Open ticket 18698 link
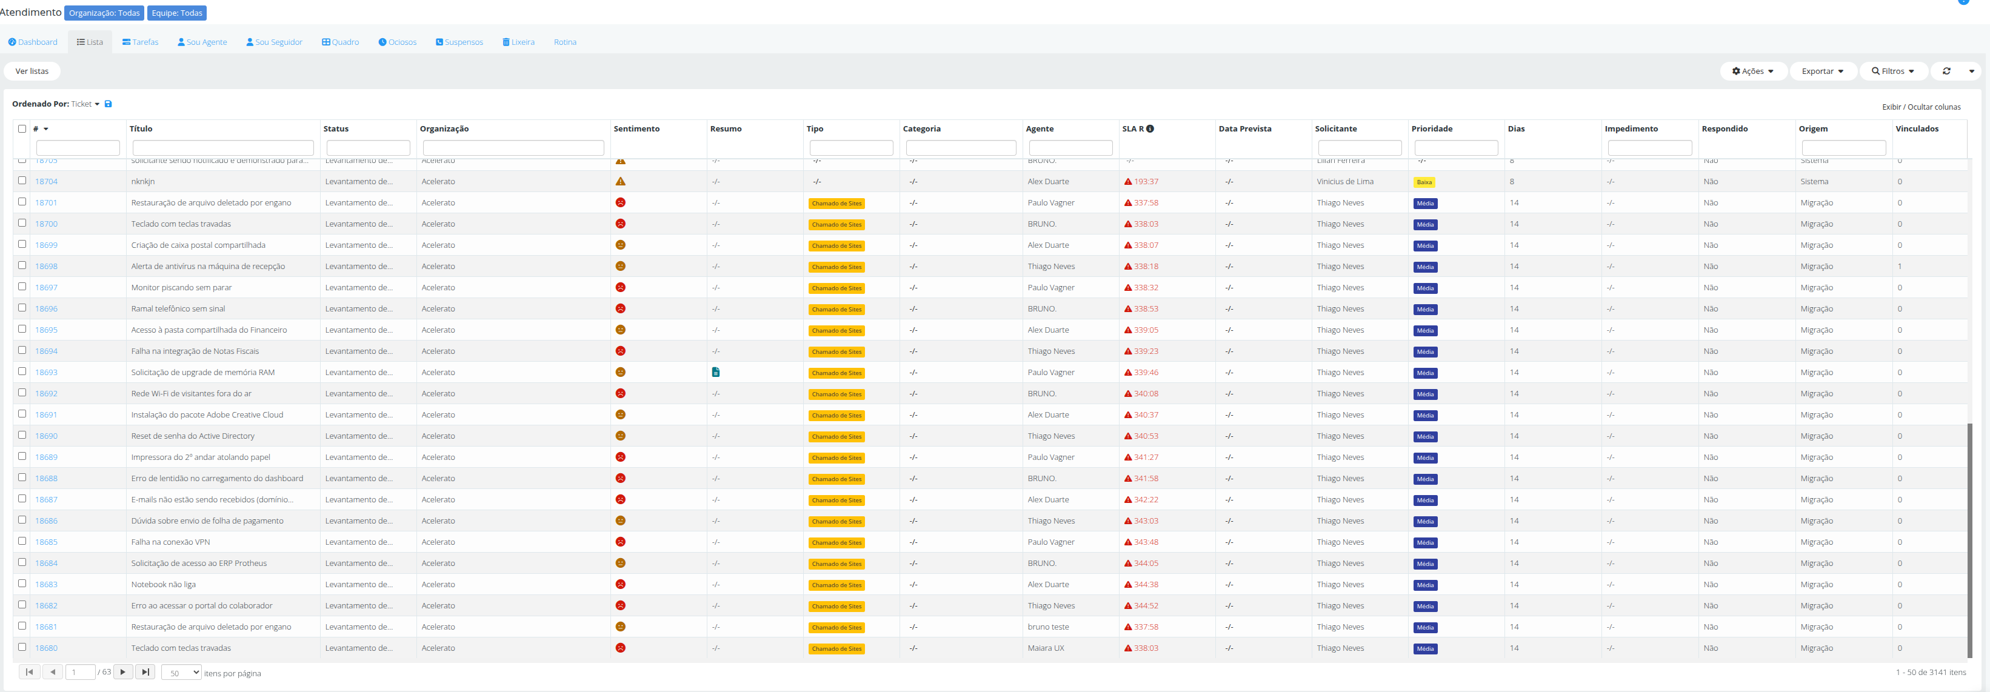 (46, 267)
